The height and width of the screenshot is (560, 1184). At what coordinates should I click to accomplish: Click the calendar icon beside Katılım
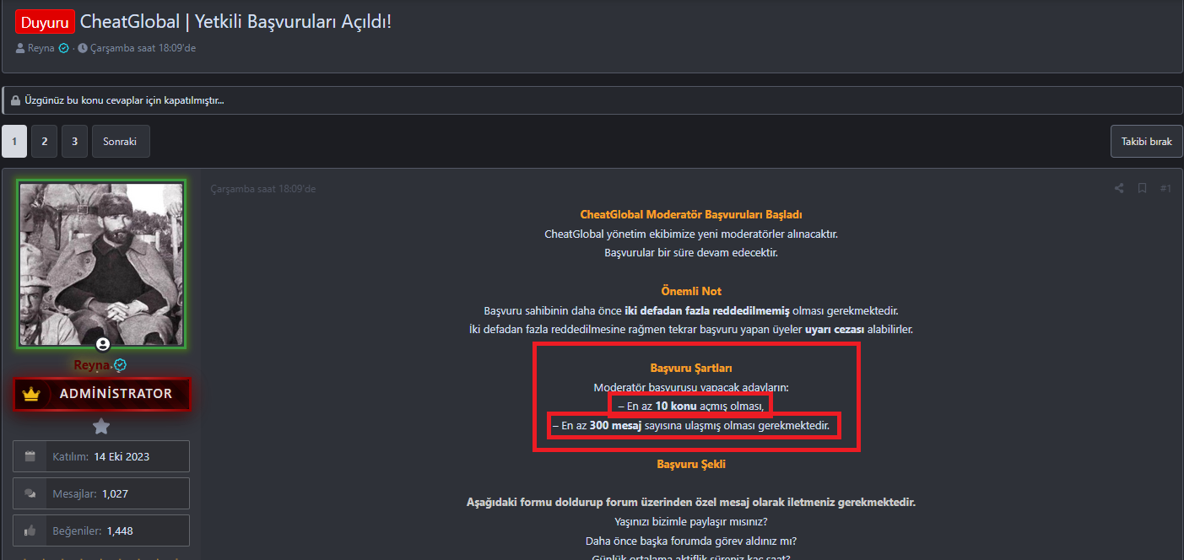click(x=30, y=456)
